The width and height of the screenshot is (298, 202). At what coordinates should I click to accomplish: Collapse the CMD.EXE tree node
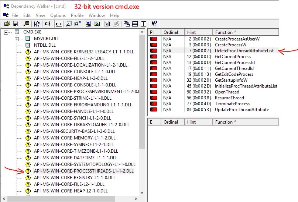(6, 32)
